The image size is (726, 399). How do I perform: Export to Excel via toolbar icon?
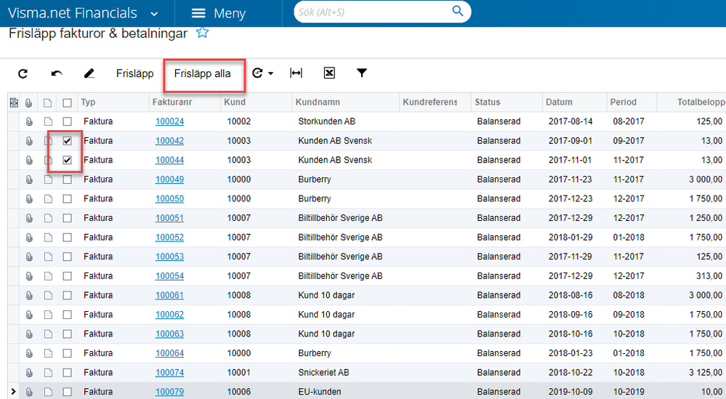point(329,73)
